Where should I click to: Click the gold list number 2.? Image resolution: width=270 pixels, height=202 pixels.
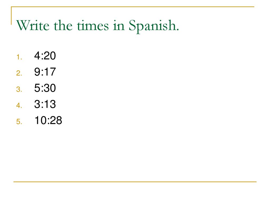click(19, 73)
